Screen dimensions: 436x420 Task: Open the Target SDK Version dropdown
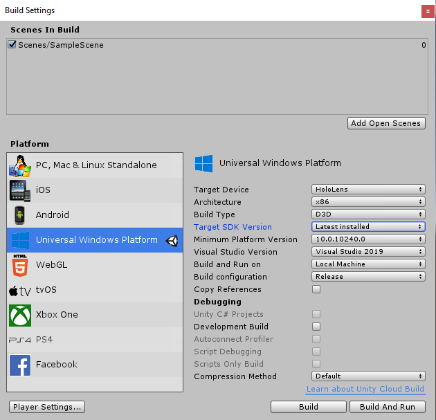(368, 226)
